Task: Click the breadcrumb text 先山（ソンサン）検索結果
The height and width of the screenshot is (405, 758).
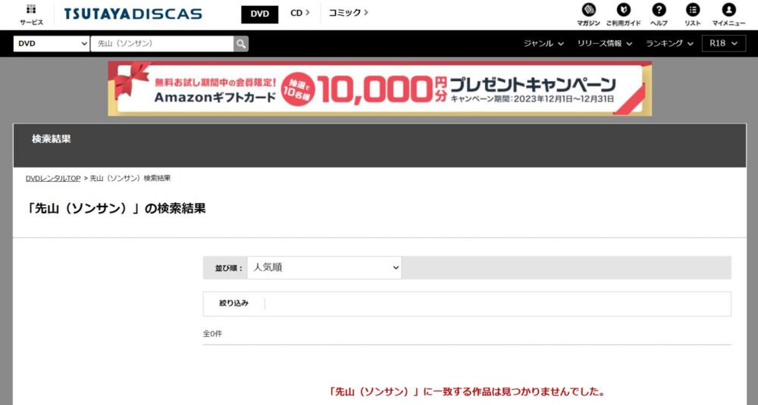Action: point(130,178)
